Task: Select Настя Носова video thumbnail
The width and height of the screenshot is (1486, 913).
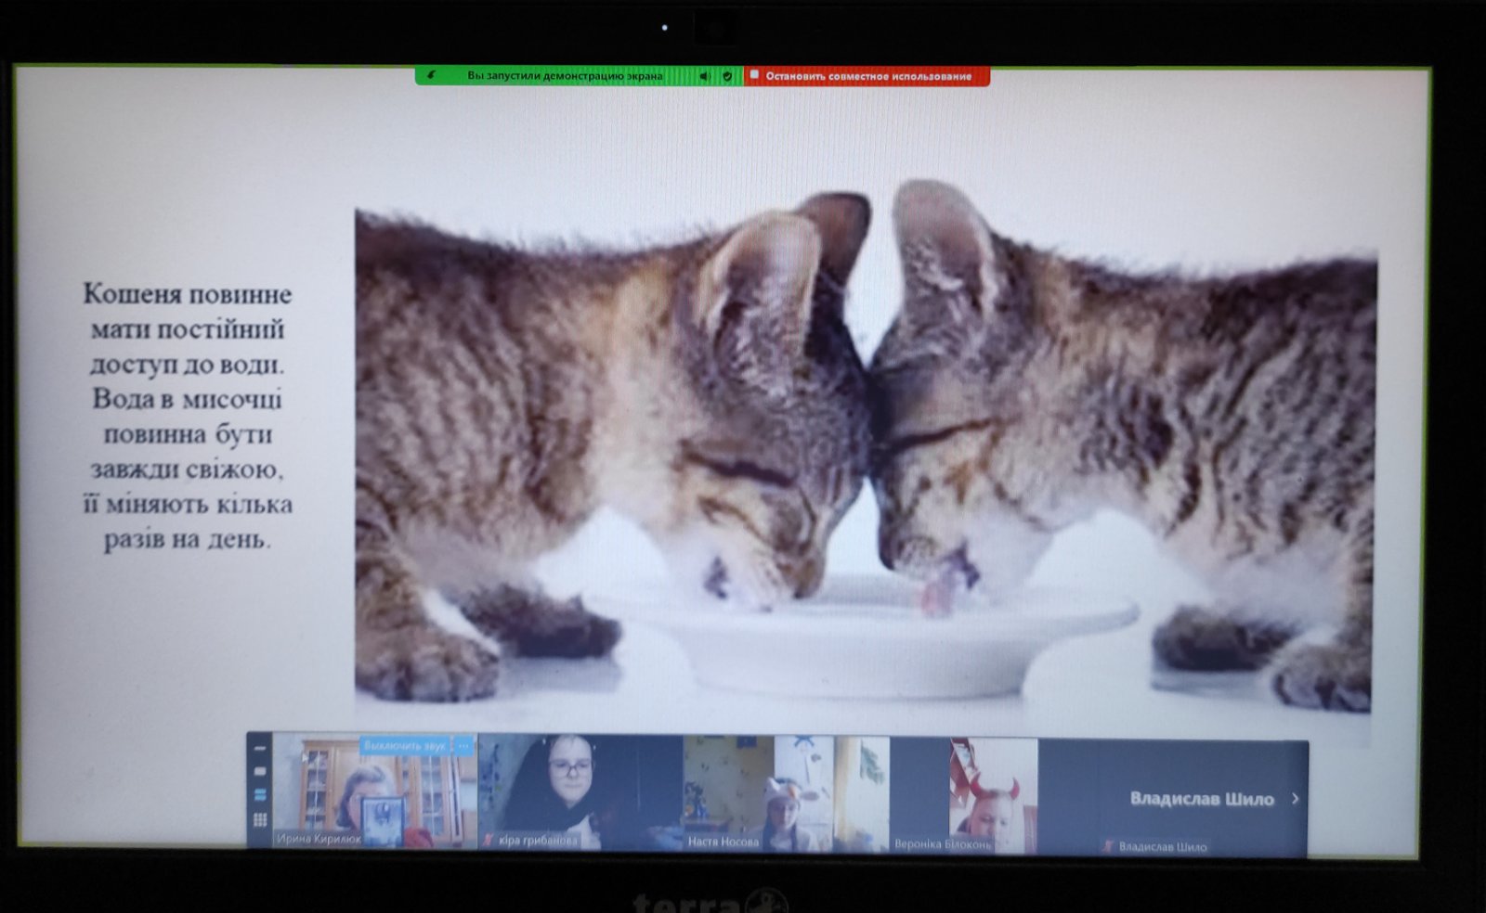Action: (x=786, y=793)
